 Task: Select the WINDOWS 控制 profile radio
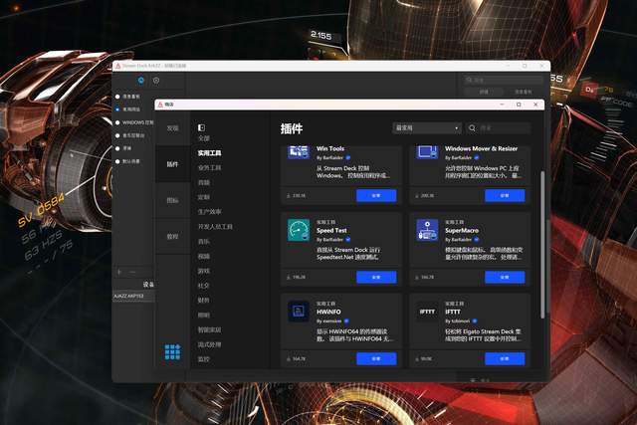(117, 122)
